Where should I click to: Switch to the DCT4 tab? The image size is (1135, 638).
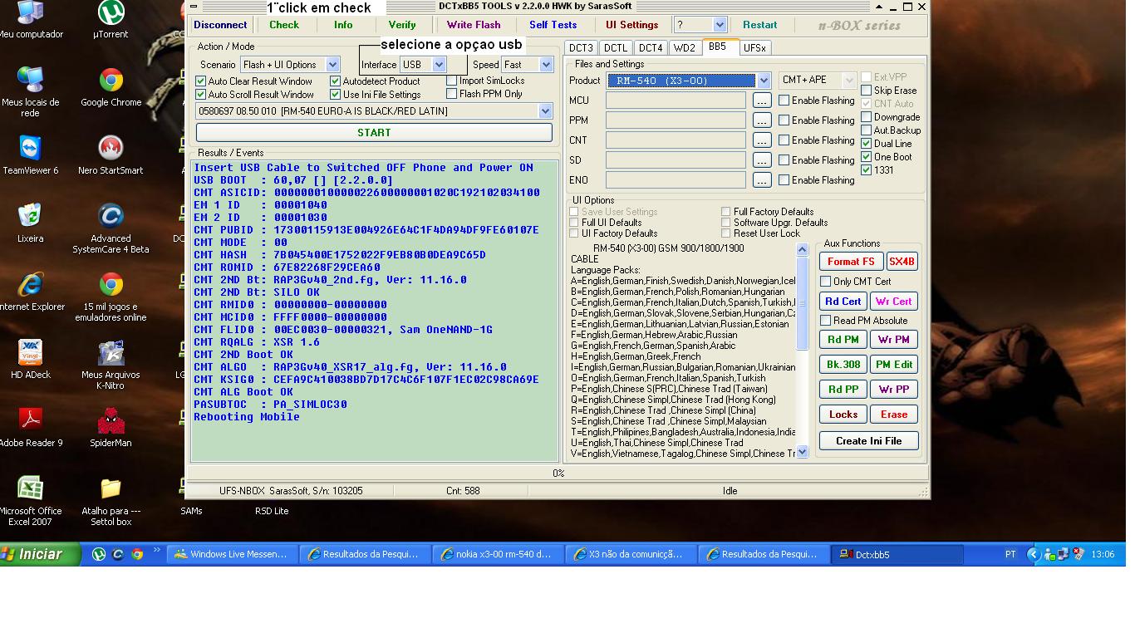[x=651, y=48]
